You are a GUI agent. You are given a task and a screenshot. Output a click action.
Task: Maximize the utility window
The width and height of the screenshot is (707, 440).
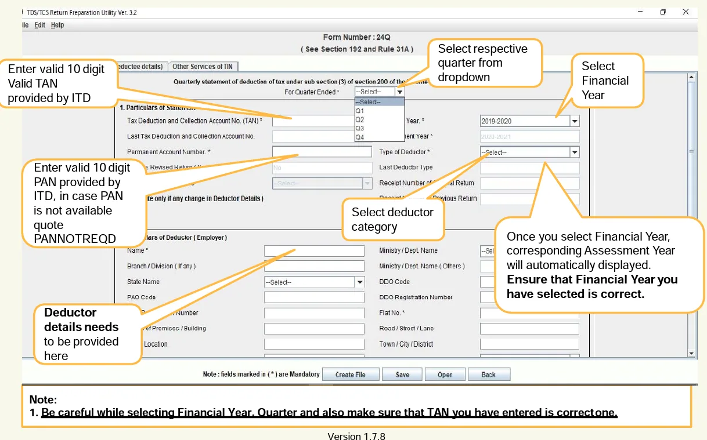point(663,12)
